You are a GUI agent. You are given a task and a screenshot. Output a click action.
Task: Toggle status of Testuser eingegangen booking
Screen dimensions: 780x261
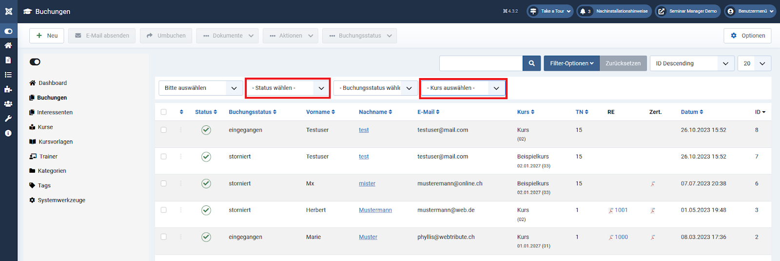[x=206, y=130]
